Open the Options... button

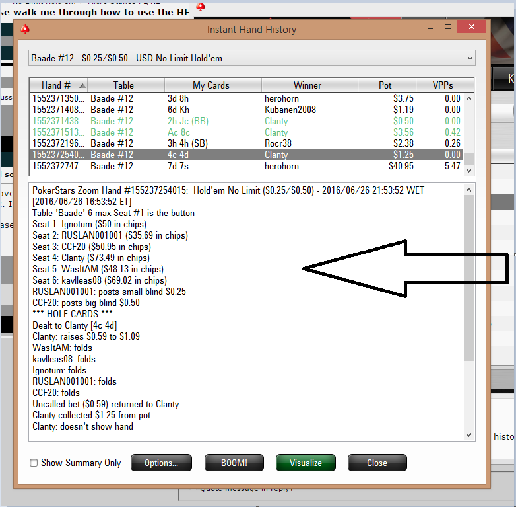161,463
